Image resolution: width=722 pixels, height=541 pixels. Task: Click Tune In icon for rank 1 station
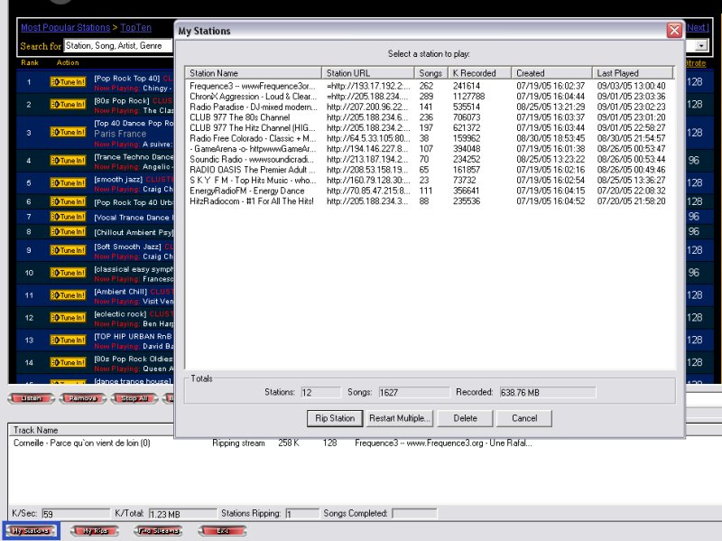click(69, 81)
